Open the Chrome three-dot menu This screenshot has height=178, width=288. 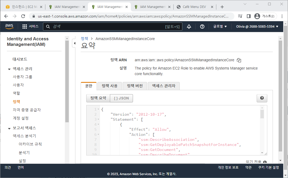coord(282,16)
